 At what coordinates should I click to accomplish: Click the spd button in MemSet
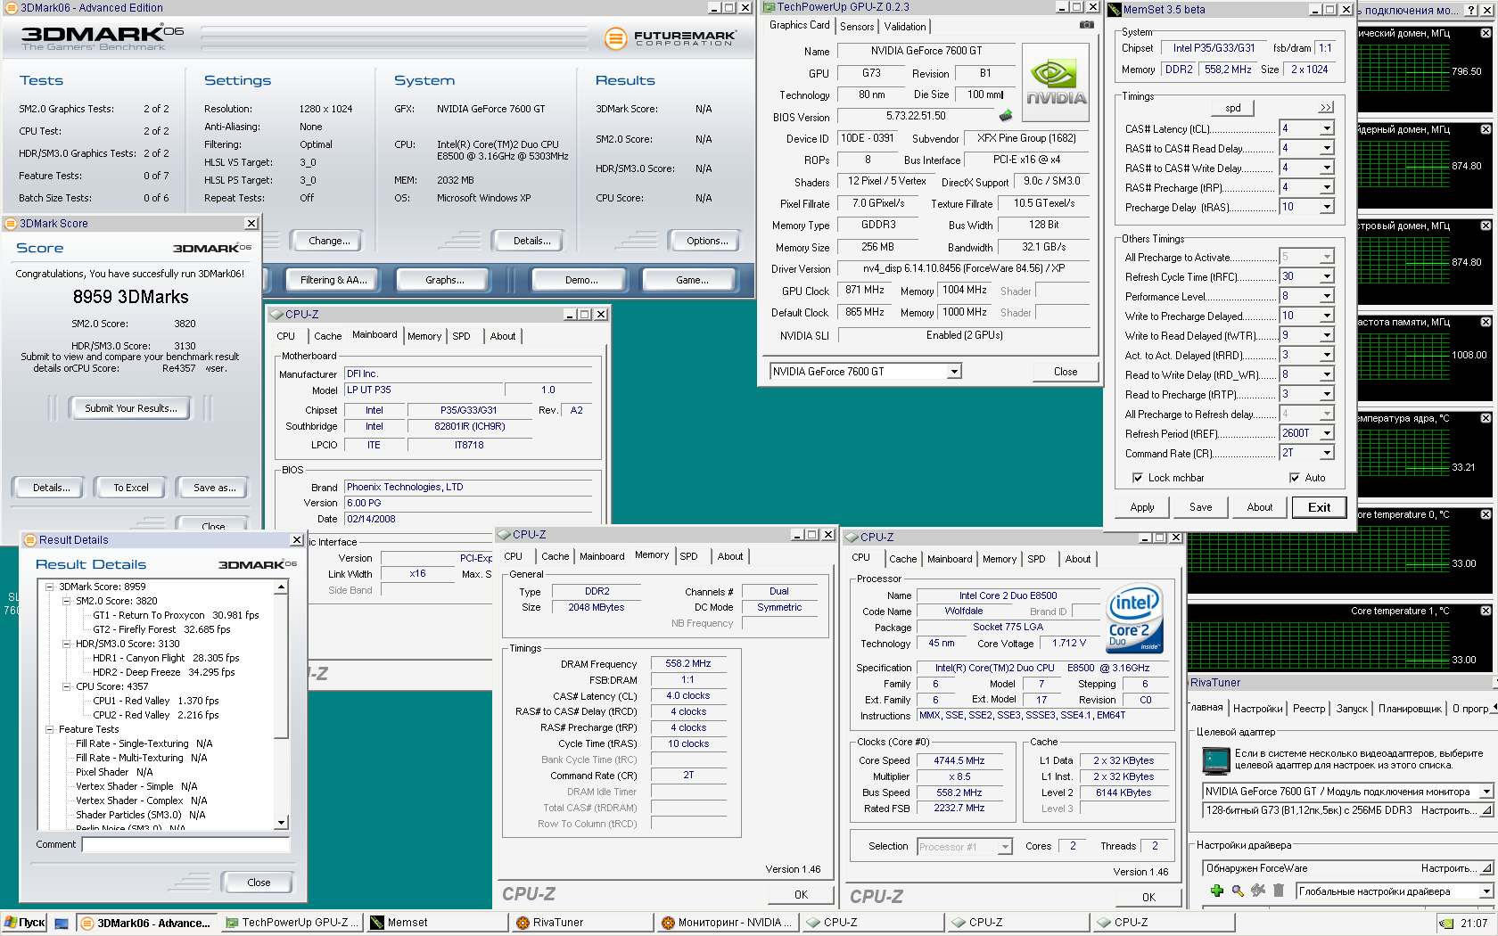click(x=1233, y=108)
